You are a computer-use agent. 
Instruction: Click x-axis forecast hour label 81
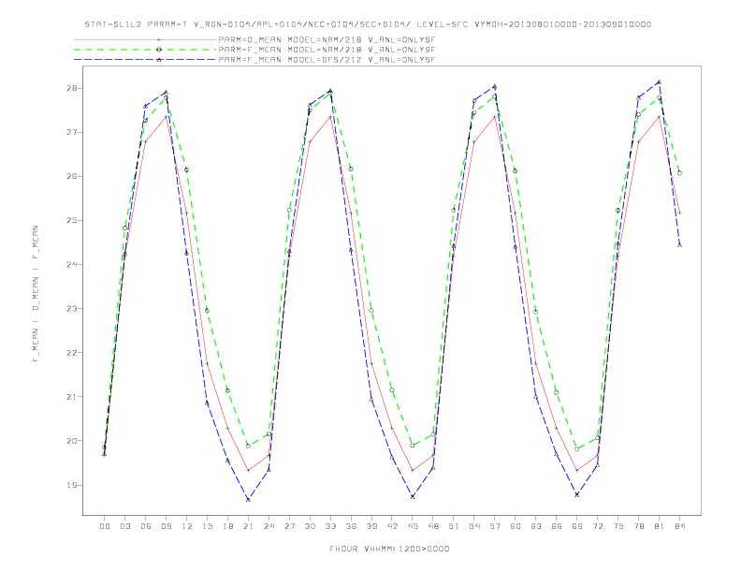tap(660, 526)
